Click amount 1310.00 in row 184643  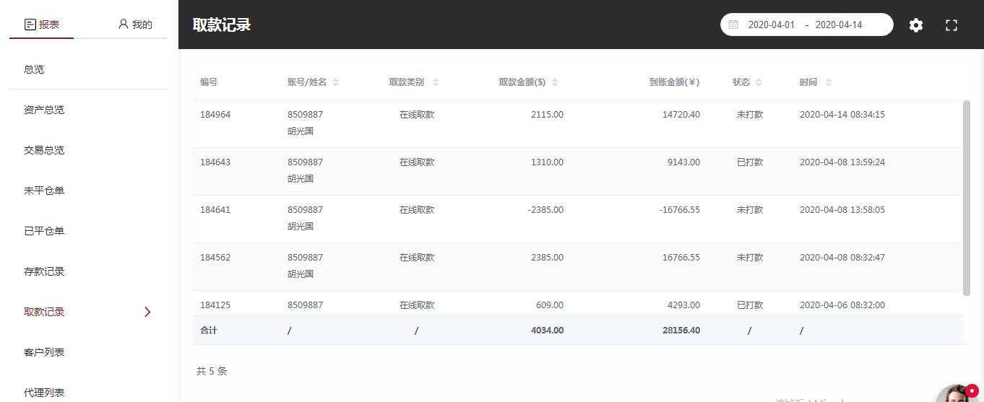click(547, 162)
